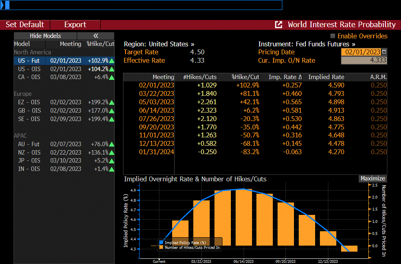This screenshot has height=264, width=401.
Task: Open calendar picker beside Pricing Date
Action: pos(384,52)
